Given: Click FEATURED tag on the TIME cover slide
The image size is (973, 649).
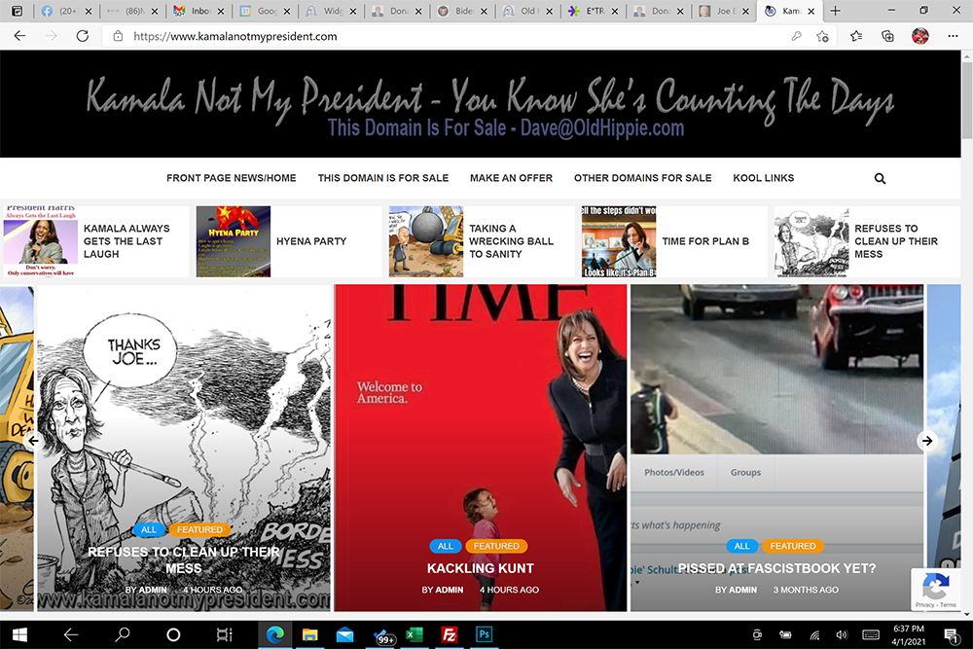Looking at the screenshot, I should tap(496, 546).
